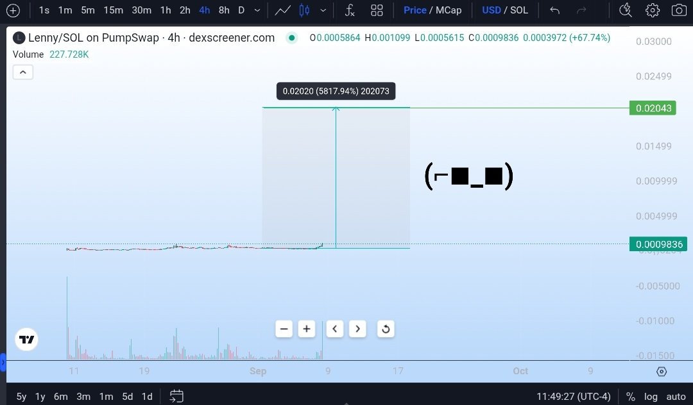Undo the last chart action
Screen dimensions: 693x405
(554, 10)
